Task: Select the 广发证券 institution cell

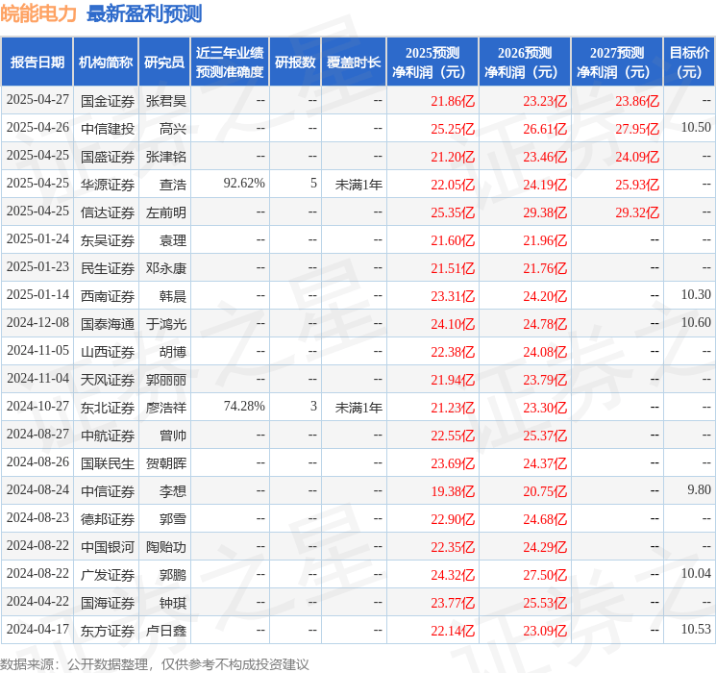Action: [x=108, y=575]
